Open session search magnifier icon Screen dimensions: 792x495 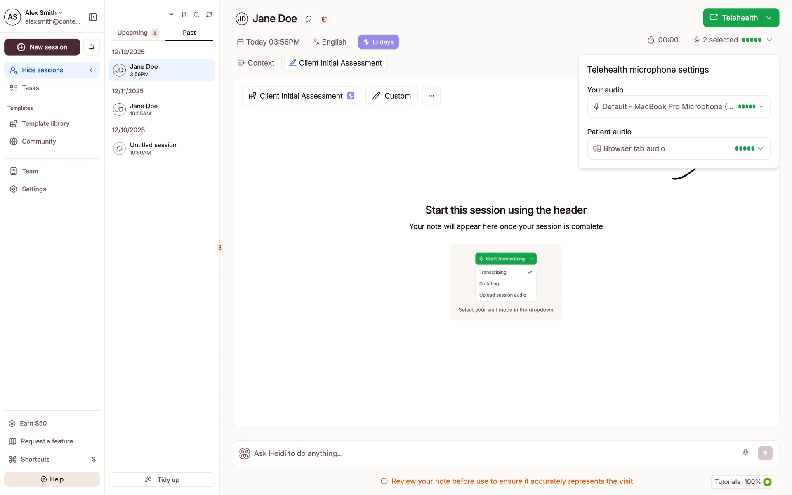pos(196,15)
